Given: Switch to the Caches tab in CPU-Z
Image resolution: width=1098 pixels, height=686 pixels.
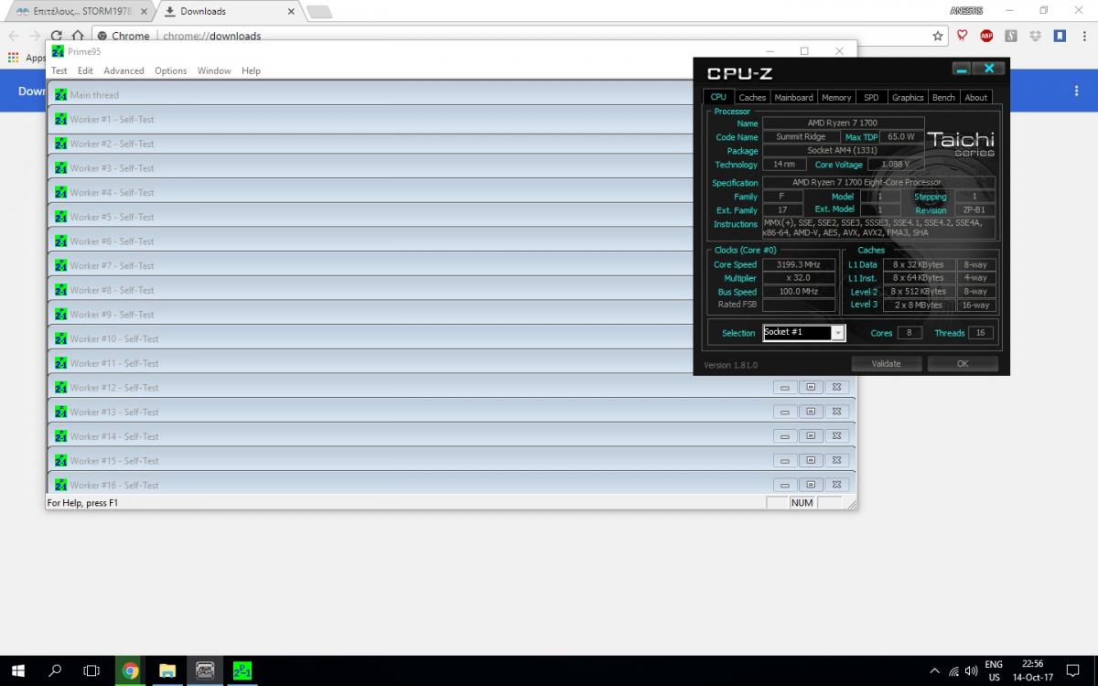Looking at the screenshot, I should tap(752, 97).
